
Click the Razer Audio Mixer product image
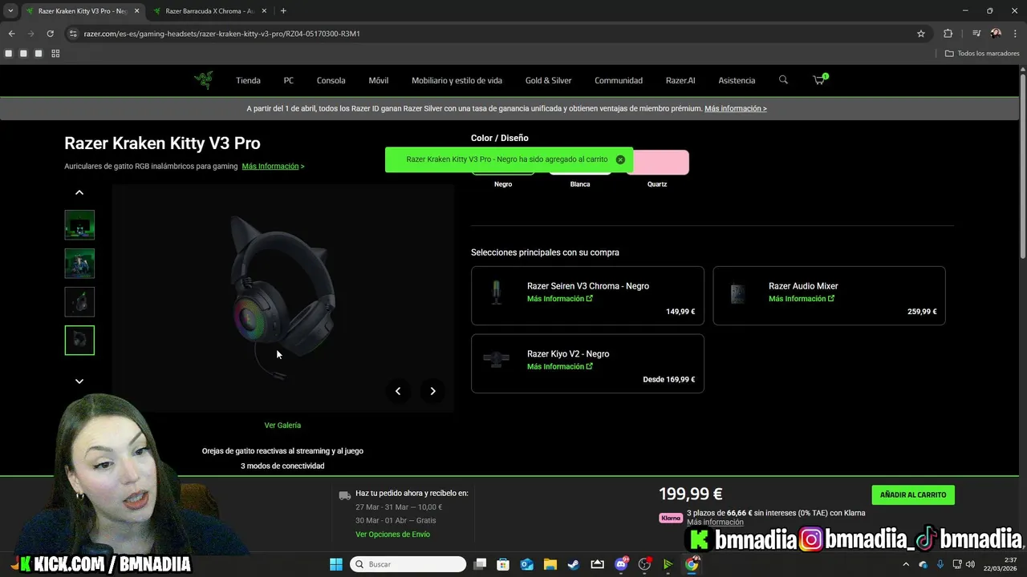[x=738, y=293]
